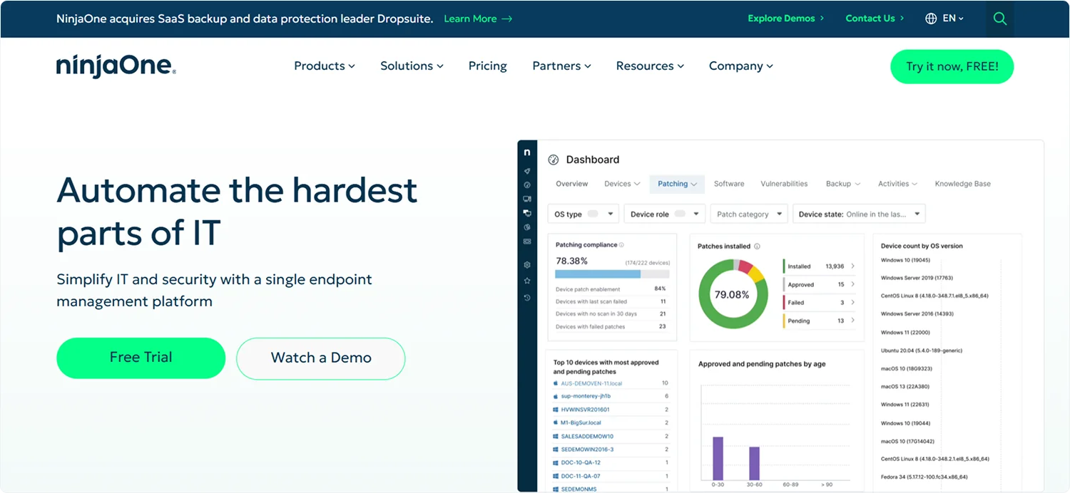Click Windows icon beside HVWINSVR201601
The width and height of the screenshot is (1070, 493).
tap(556, 410)
